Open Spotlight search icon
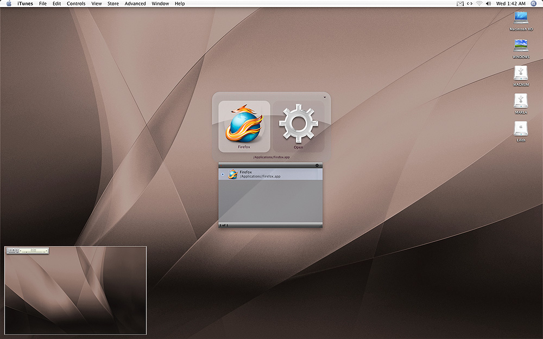Screen dimensions: 543x339 (534, 3)
